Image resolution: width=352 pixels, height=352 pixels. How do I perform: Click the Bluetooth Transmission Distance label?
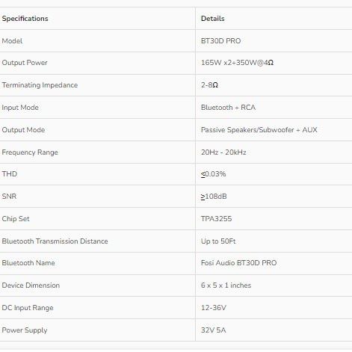pos(55,241)
